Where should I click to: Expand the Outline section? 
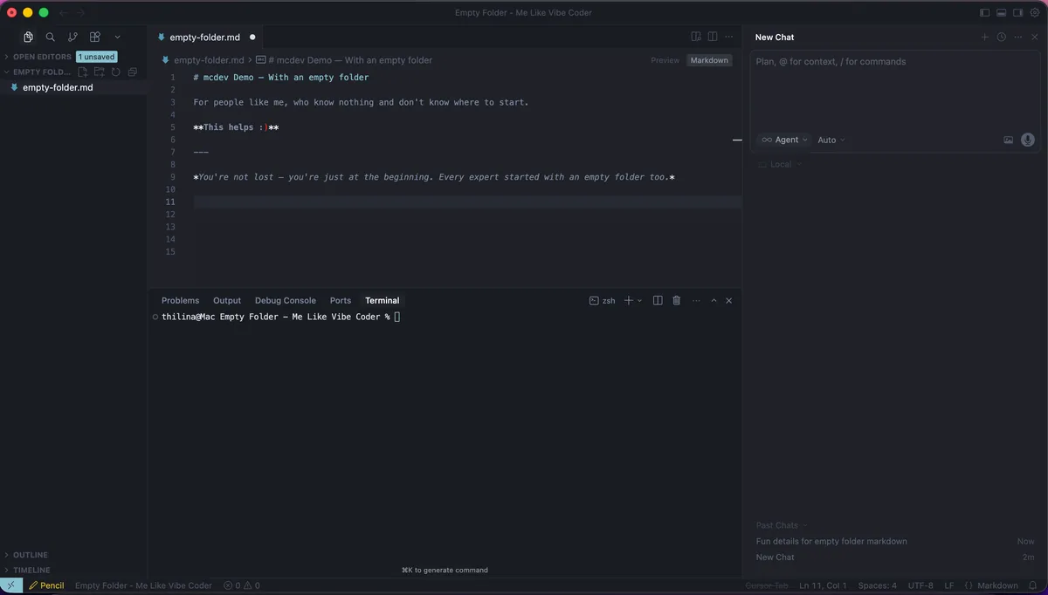click(x=30, y=555)
